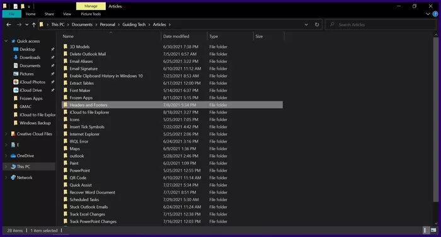The image size is (441, 237).
Task: Open the Help question mark icon
Action: pos(435,14)
